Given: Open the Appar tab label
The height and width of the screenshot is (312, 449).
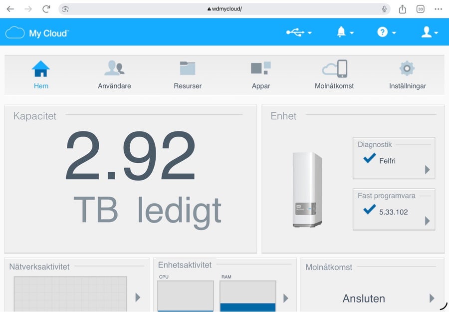Looking at the screenshot, I should [261, 86].
